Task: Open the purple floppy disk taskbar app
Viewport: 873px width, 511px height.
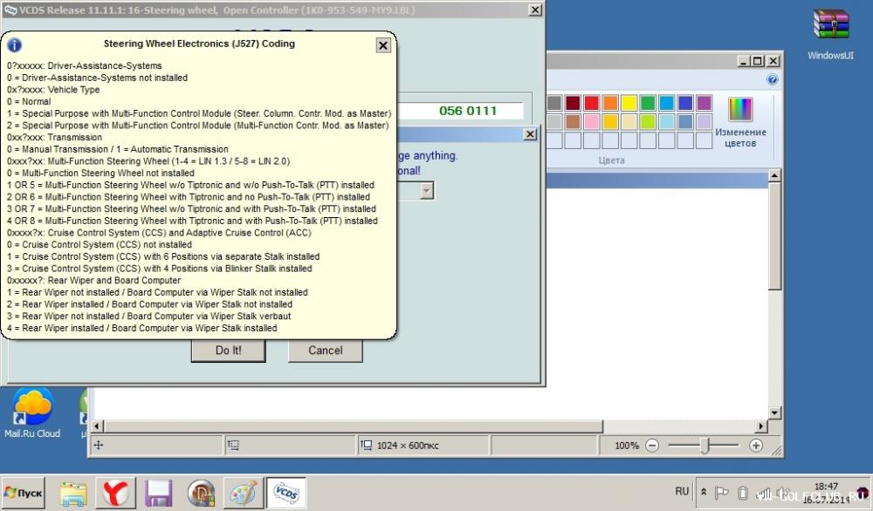Action: [158, 494]
